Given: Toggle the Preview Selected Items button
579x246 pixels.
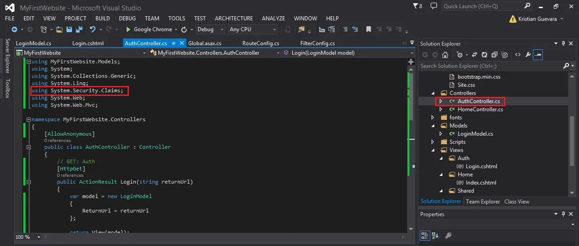Looking at the screenshot, I should click(x=538, y=55).
